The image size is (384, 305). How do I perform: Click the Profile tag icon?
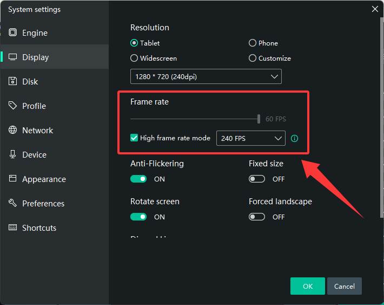point(13,106)
